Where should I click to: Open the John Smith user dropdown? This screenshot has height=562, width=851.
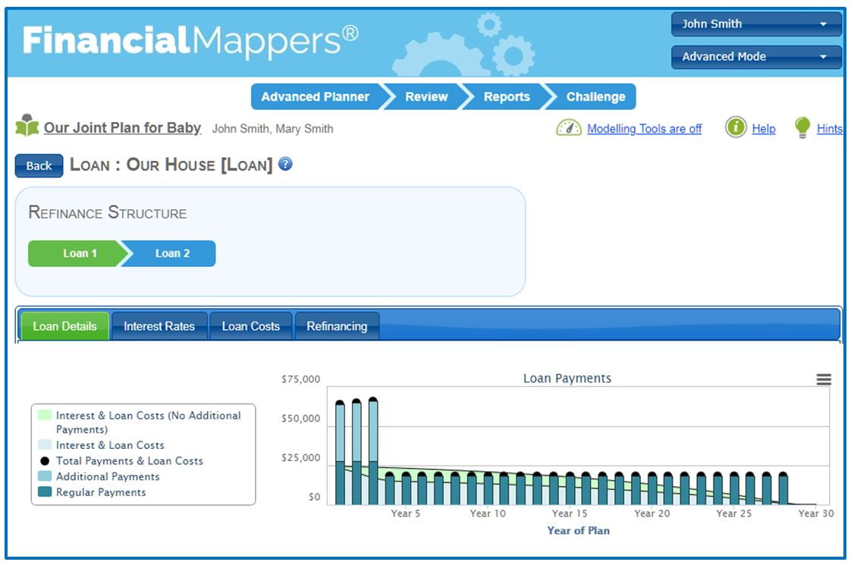pyautogui.click(x=756, y=24)
